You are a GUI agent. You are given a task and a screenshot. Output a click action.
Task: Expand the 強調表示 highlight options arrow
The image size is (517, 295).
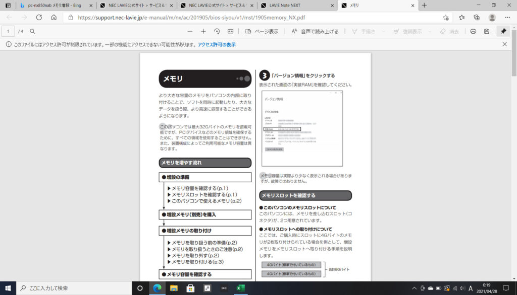(427, 31)
